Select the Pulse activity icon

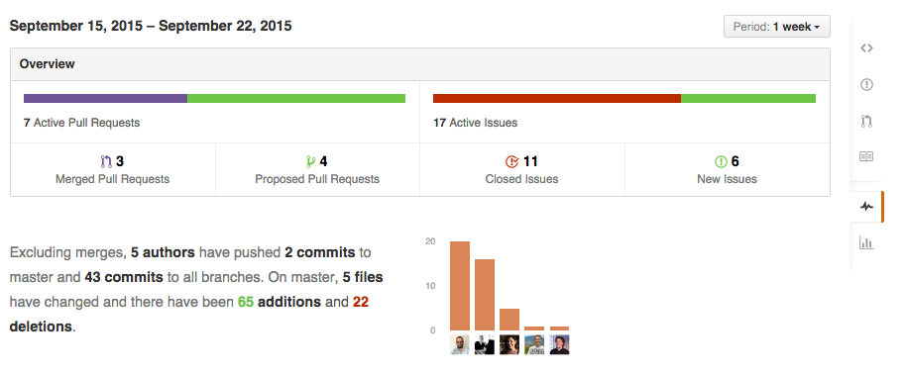click(866, 206)
